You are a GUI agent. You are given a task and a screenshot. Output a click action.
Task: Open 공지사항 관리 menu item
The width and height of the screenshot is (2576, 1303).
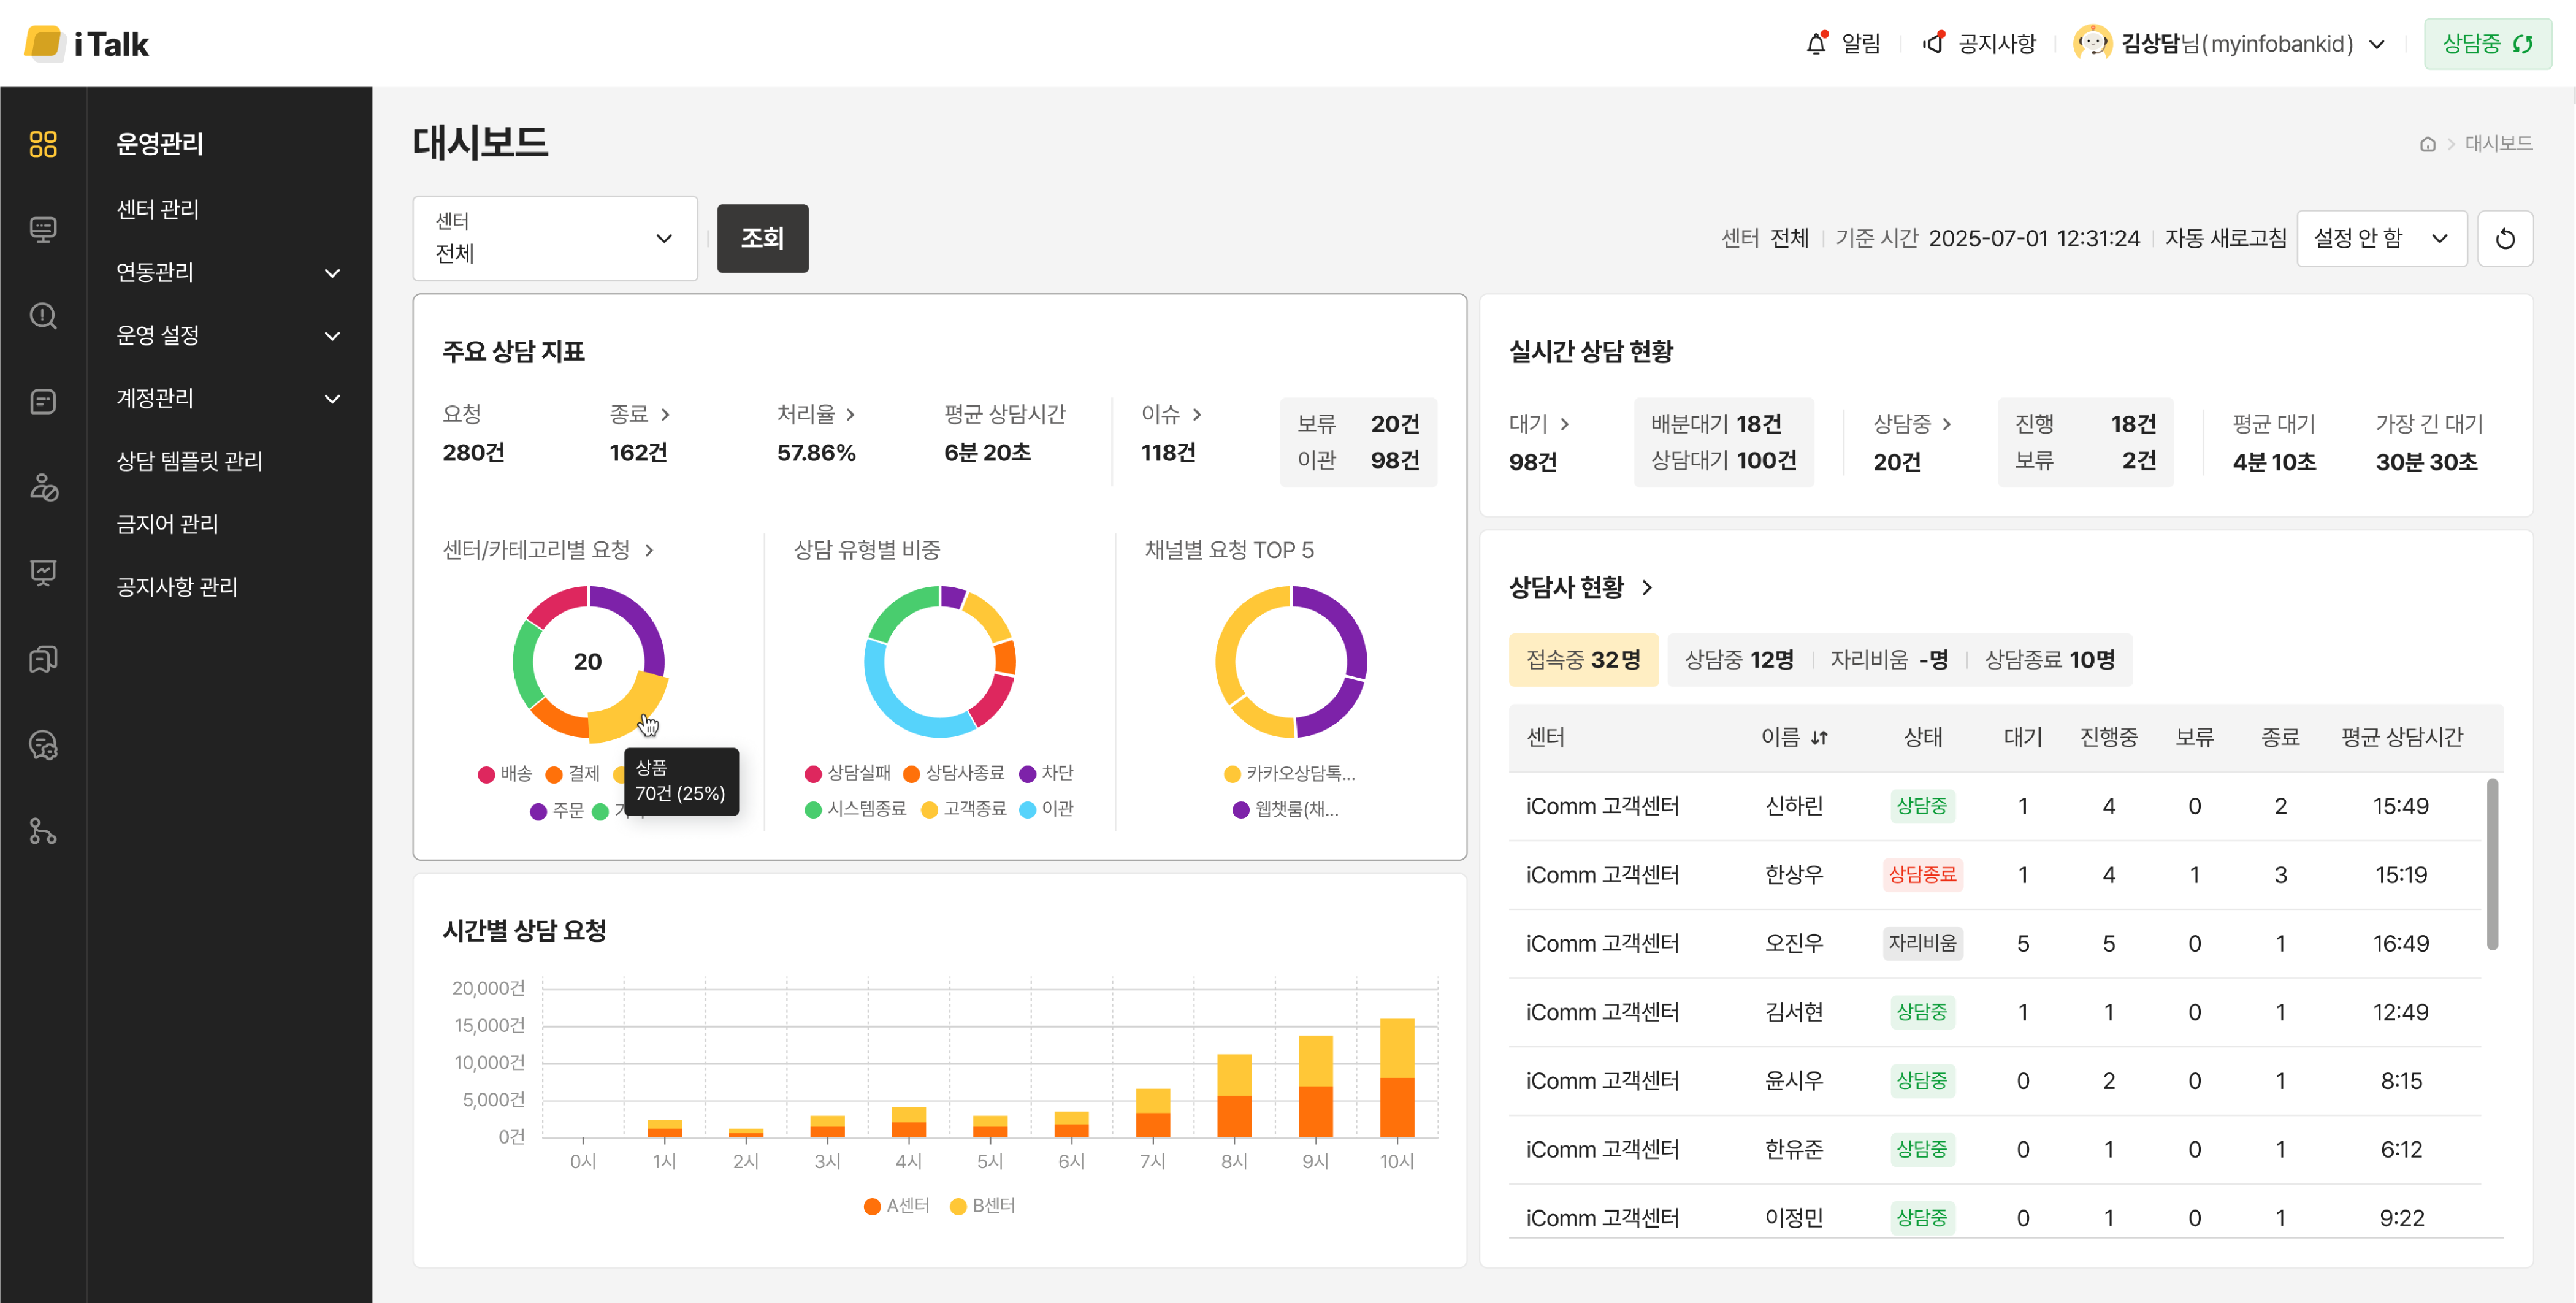pos(178,588)
